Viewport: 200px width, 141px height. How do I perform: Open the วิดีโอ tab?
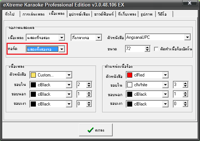[x=164, y=14]
